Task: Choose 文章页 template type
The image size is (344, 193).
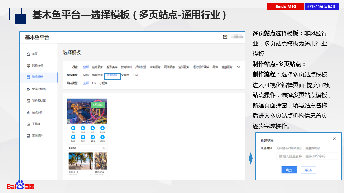Action: [x=125, y=75]
